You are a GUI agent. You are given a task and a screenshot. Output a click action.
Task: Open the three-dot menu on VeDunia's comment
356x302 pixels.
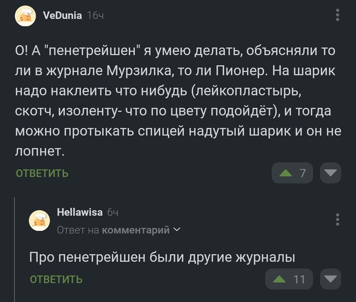(x=338, y=15)
